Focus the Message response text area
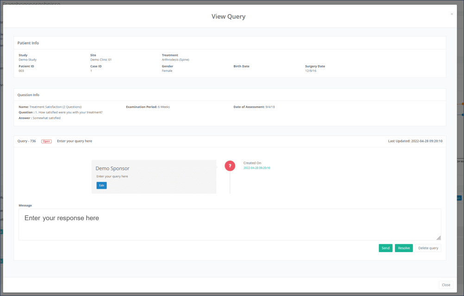 pos(229,224)
